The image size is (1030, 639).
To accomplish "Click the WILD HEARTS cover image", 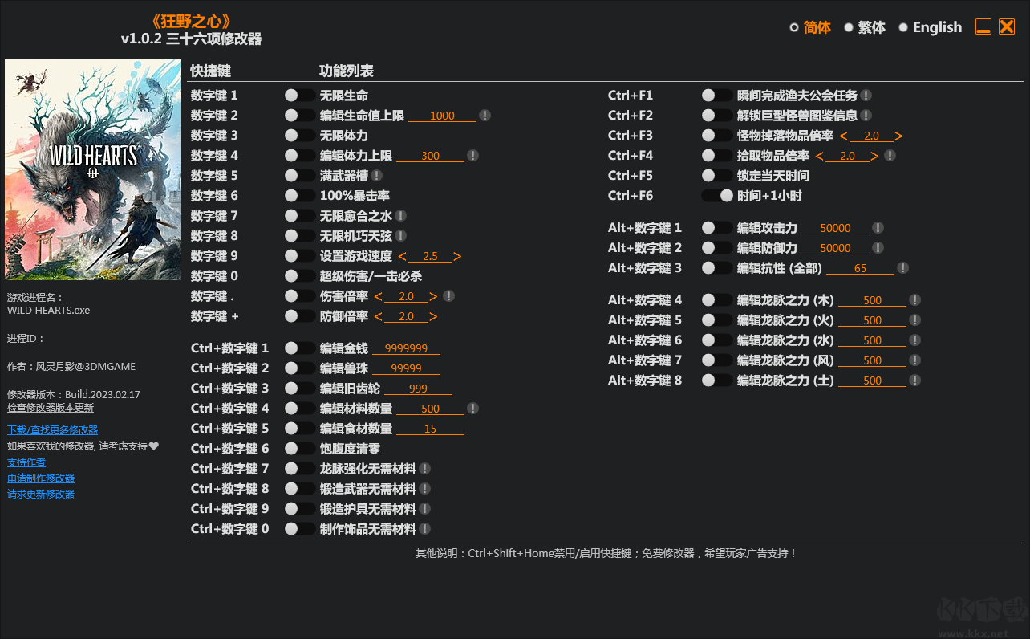I will 93,169.
